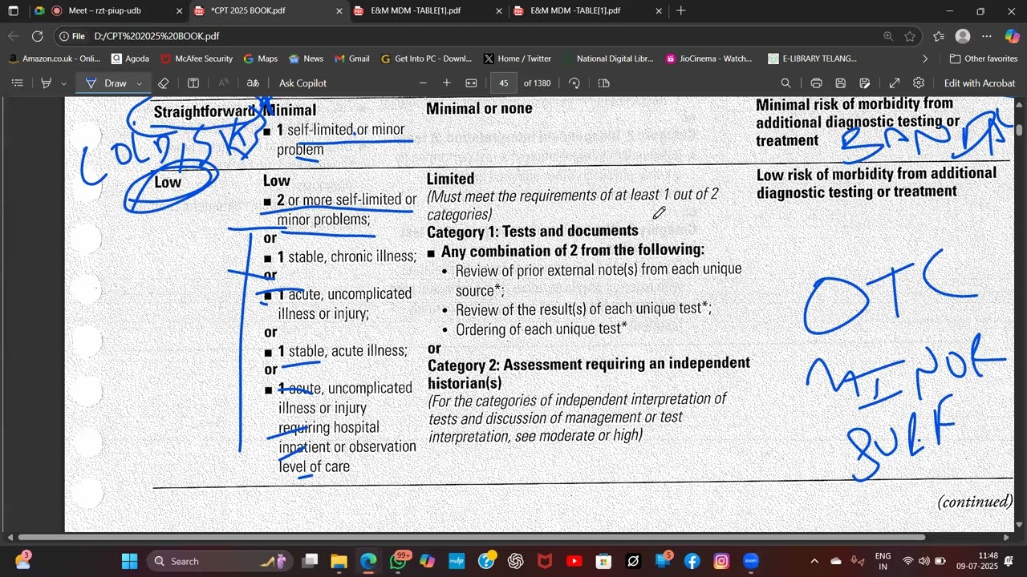
Task: Open Settings and more ellipsis menu
Action: [x=987, y=36]
